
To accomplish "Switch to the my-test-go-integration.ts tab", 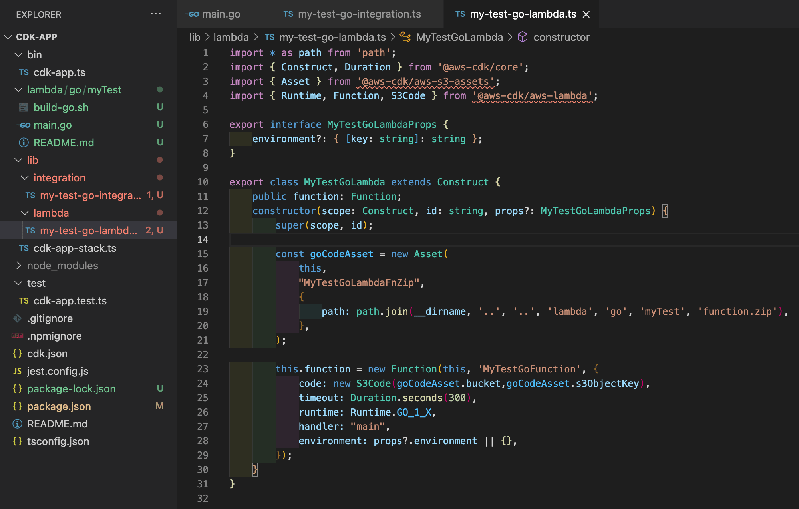I will 358,14.
